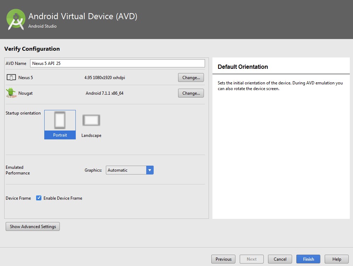
Task: Click the Nougat Android robot icon
Action: coord(11,93)
